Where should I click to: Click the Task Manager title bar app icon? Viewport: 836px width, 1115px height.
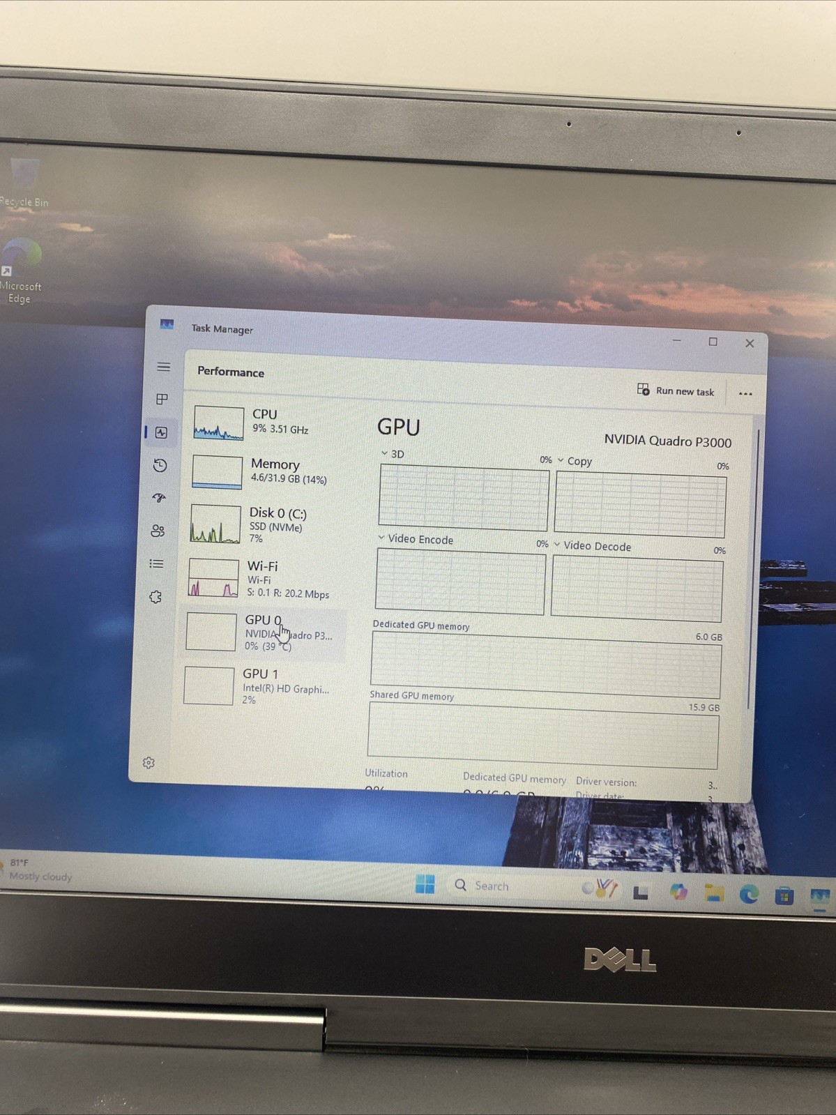point(167,324)
